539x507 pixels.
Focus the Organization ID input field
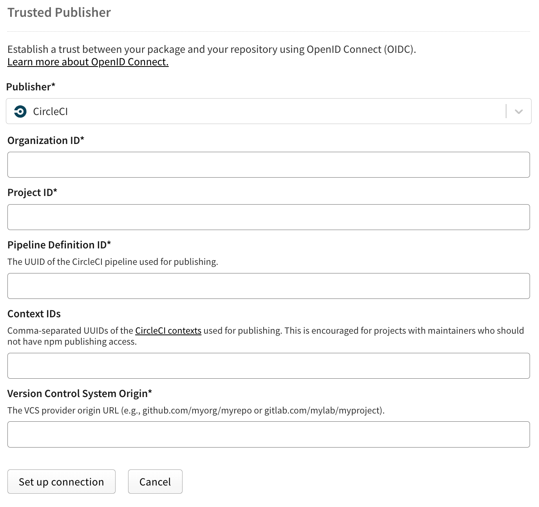268,165
